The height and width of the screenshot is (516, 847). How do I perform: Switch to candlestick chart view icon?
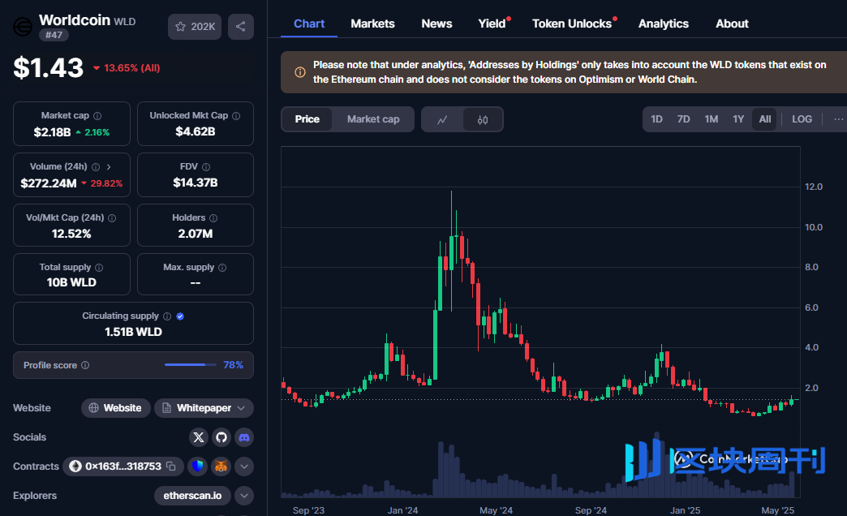483,120
